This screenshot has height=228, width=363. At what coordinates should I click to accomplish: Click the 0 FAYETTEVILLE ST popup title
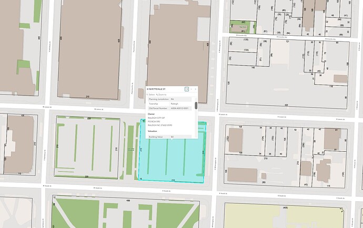[156, 89]
